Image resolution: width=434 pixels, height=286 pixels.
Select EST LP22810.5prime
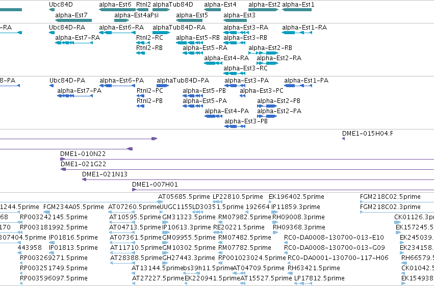tap(238, 197)
